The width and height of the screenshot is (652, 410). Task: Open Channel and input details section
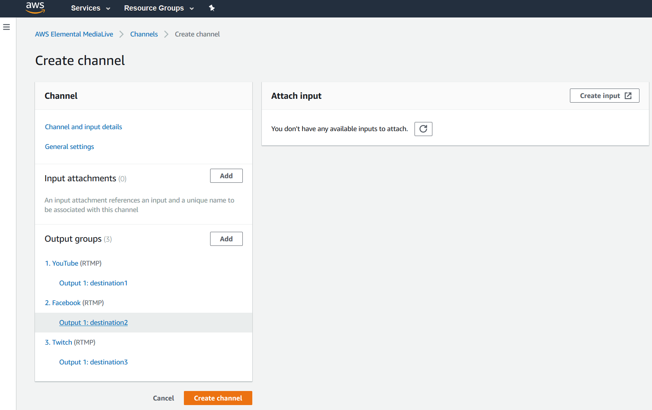[84, 127]
